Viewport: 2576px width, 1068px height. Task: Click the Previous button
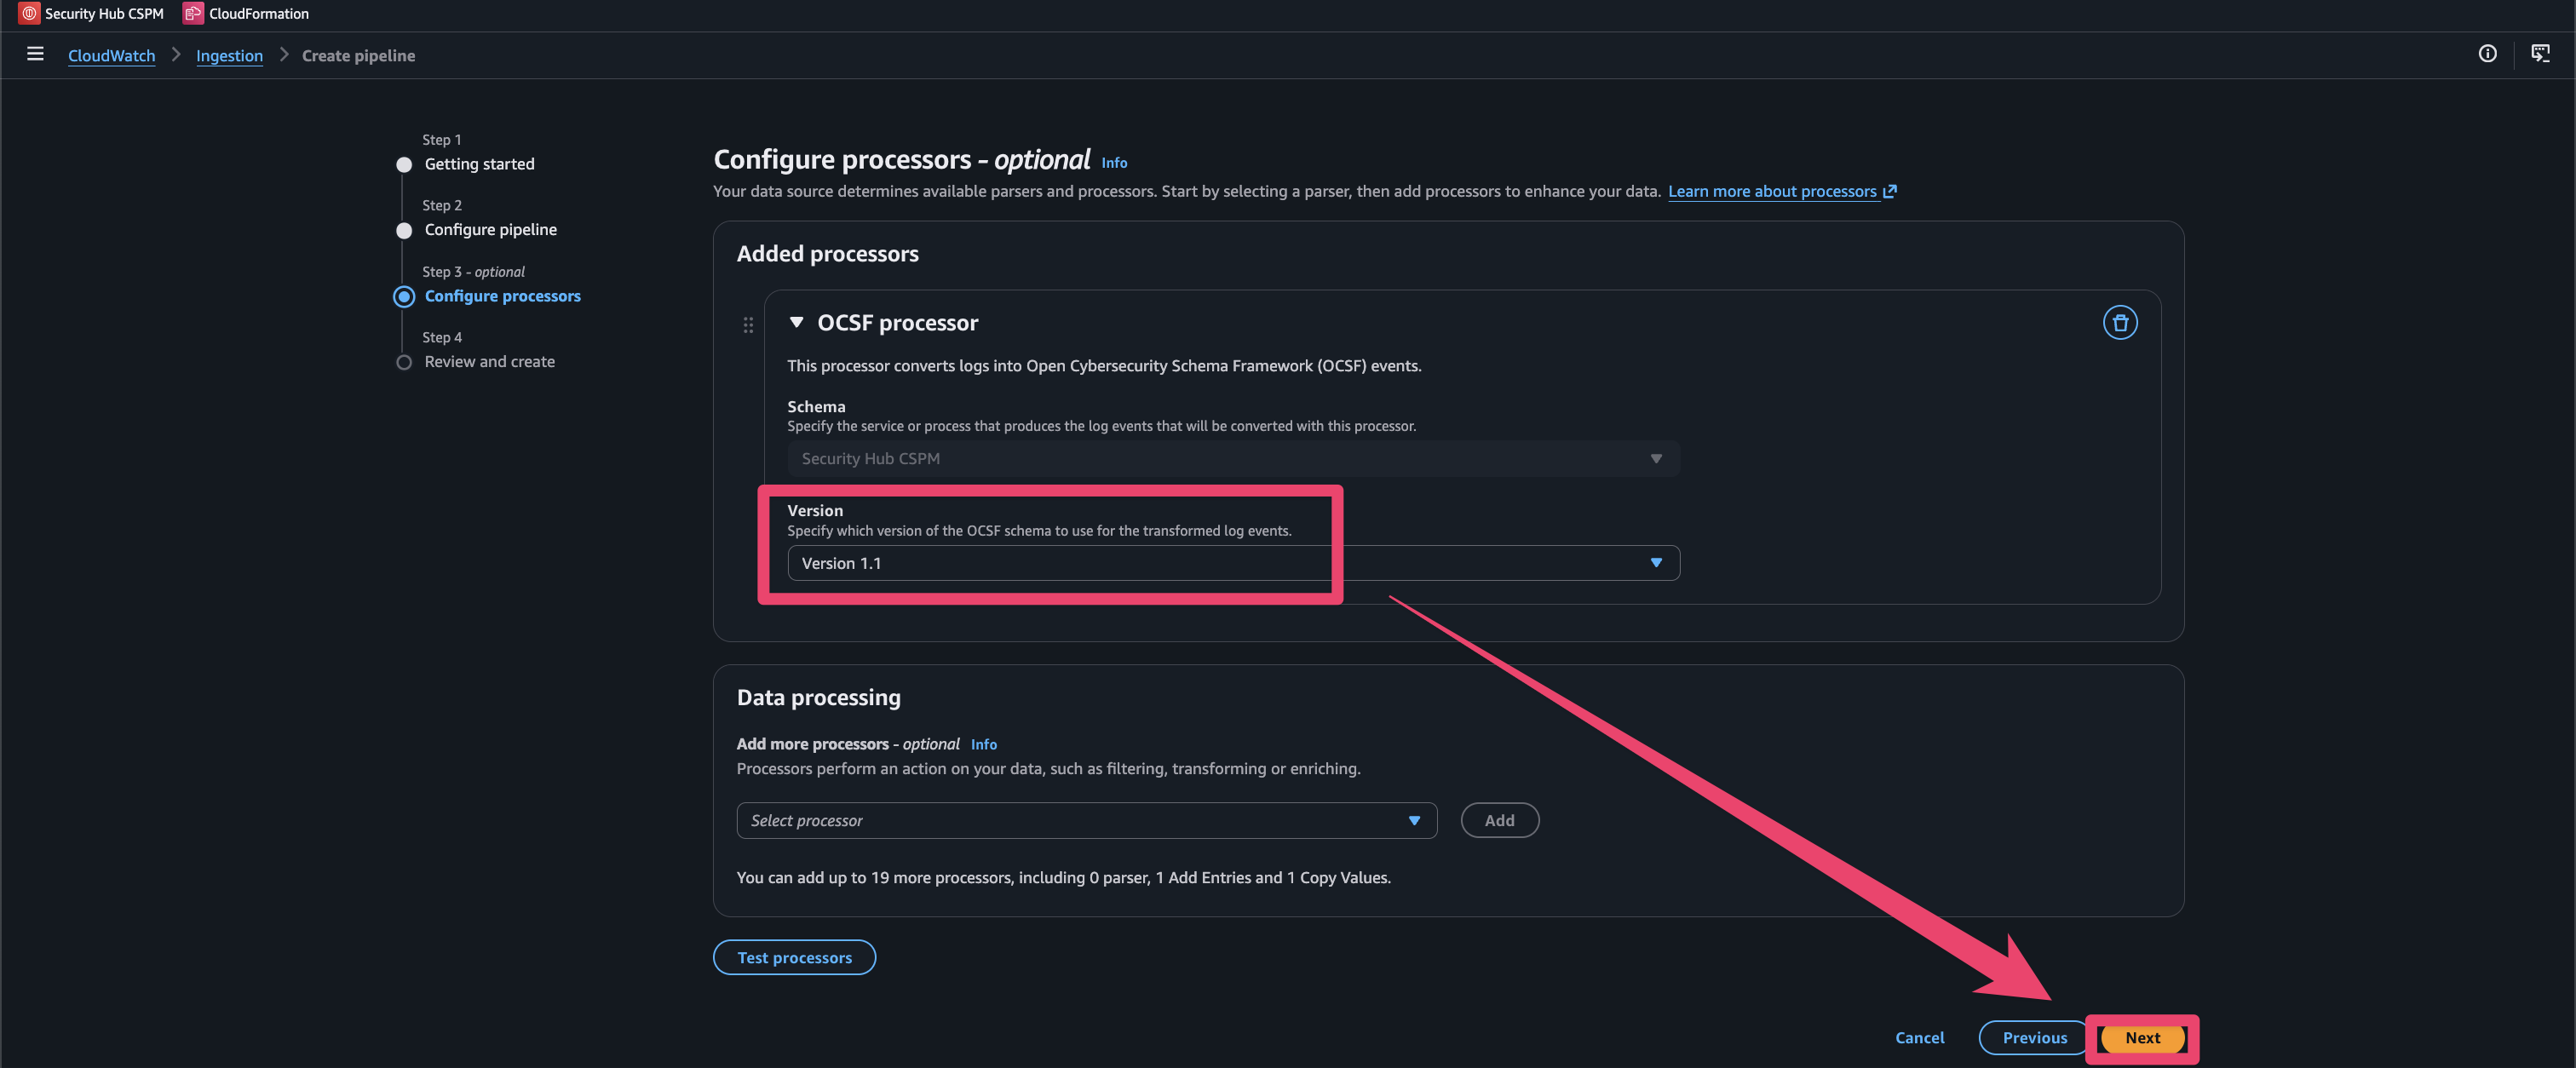click(x=2033, y=1038)
